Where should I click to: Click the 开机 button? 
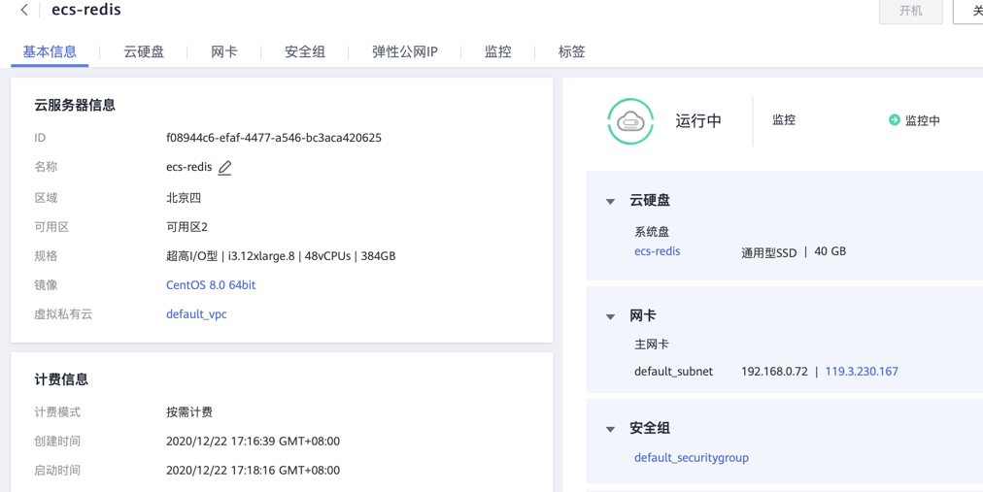pyautogui.click(x=910, y=11)
